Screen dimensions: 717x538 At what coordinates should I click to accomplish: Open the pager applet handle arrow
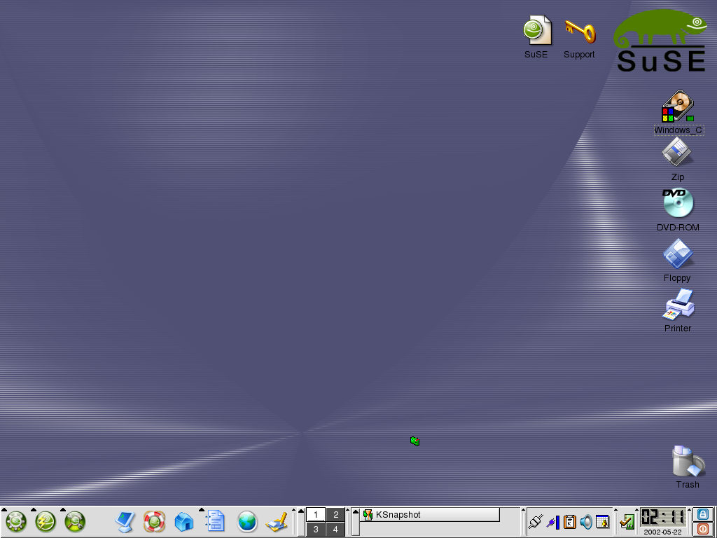[293, 510]
